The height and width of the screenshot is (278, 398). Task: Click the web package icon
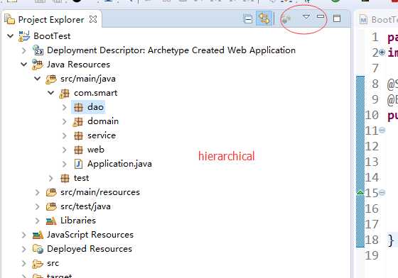(78, 150)
